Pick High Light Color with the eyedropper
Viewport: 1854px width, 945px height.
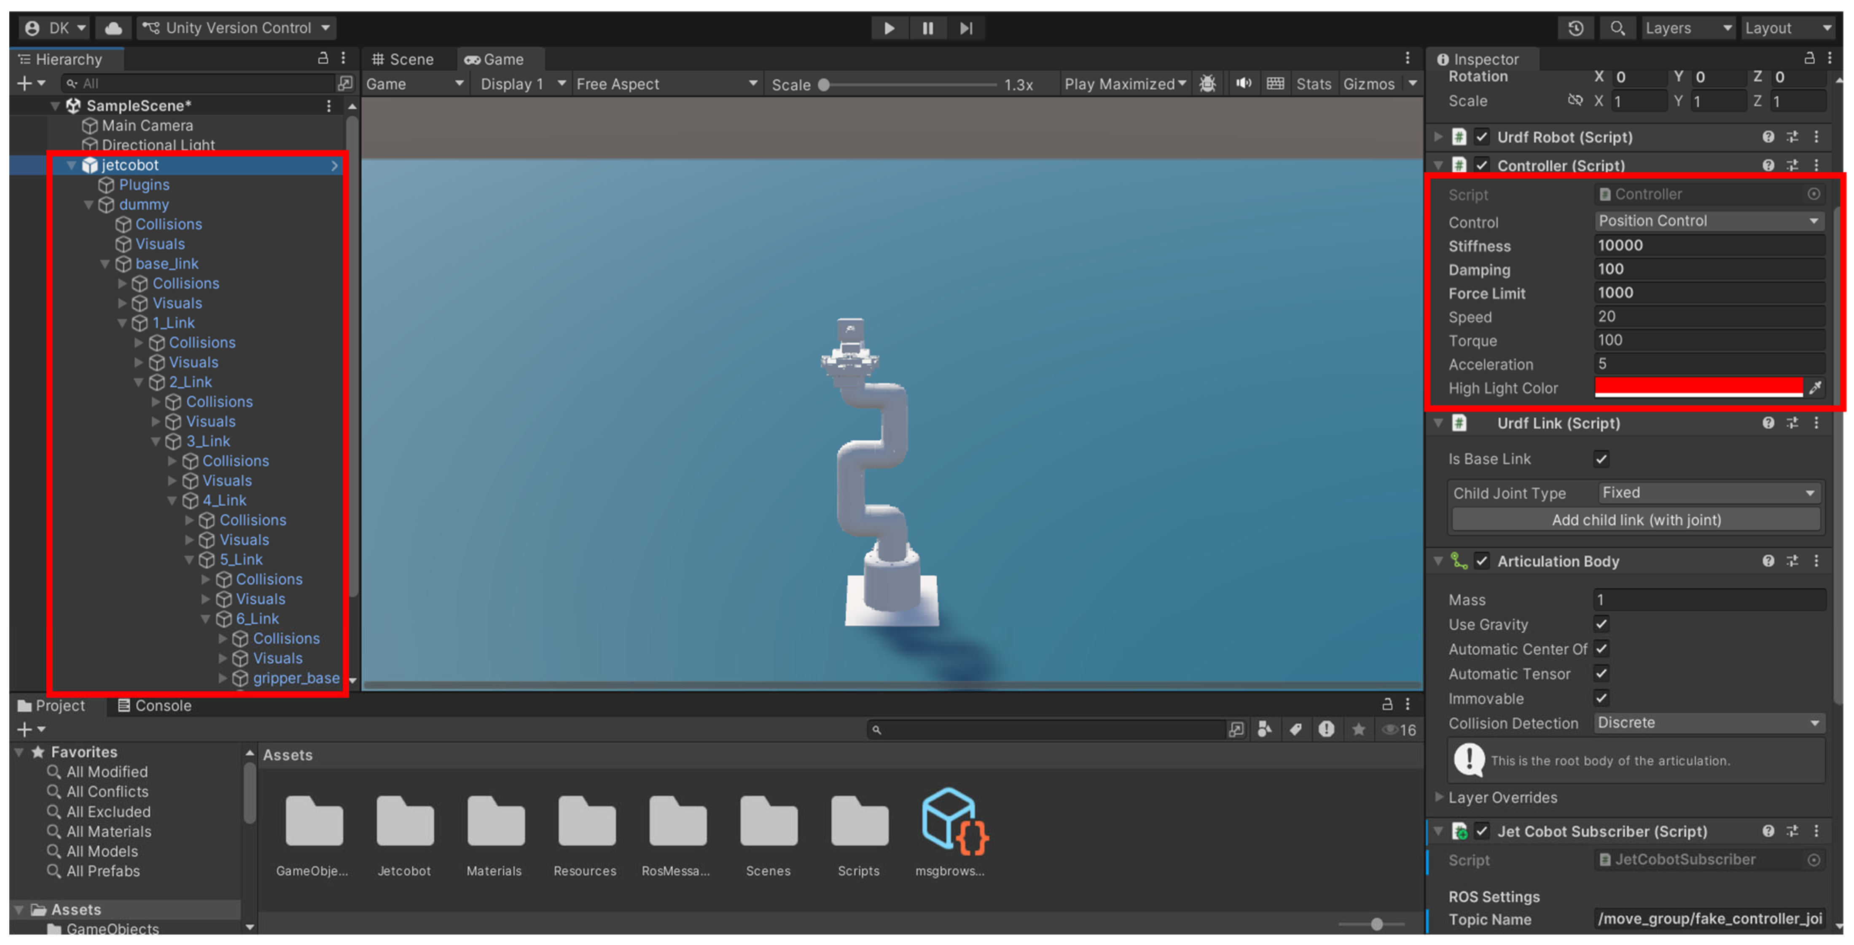1816,388
